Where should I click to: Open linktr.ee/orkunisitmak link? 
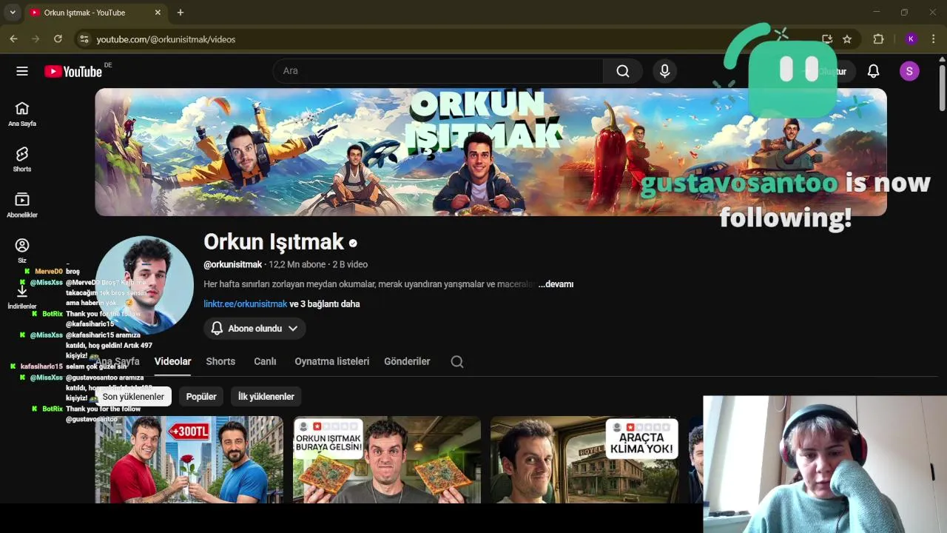pos(245,304)
